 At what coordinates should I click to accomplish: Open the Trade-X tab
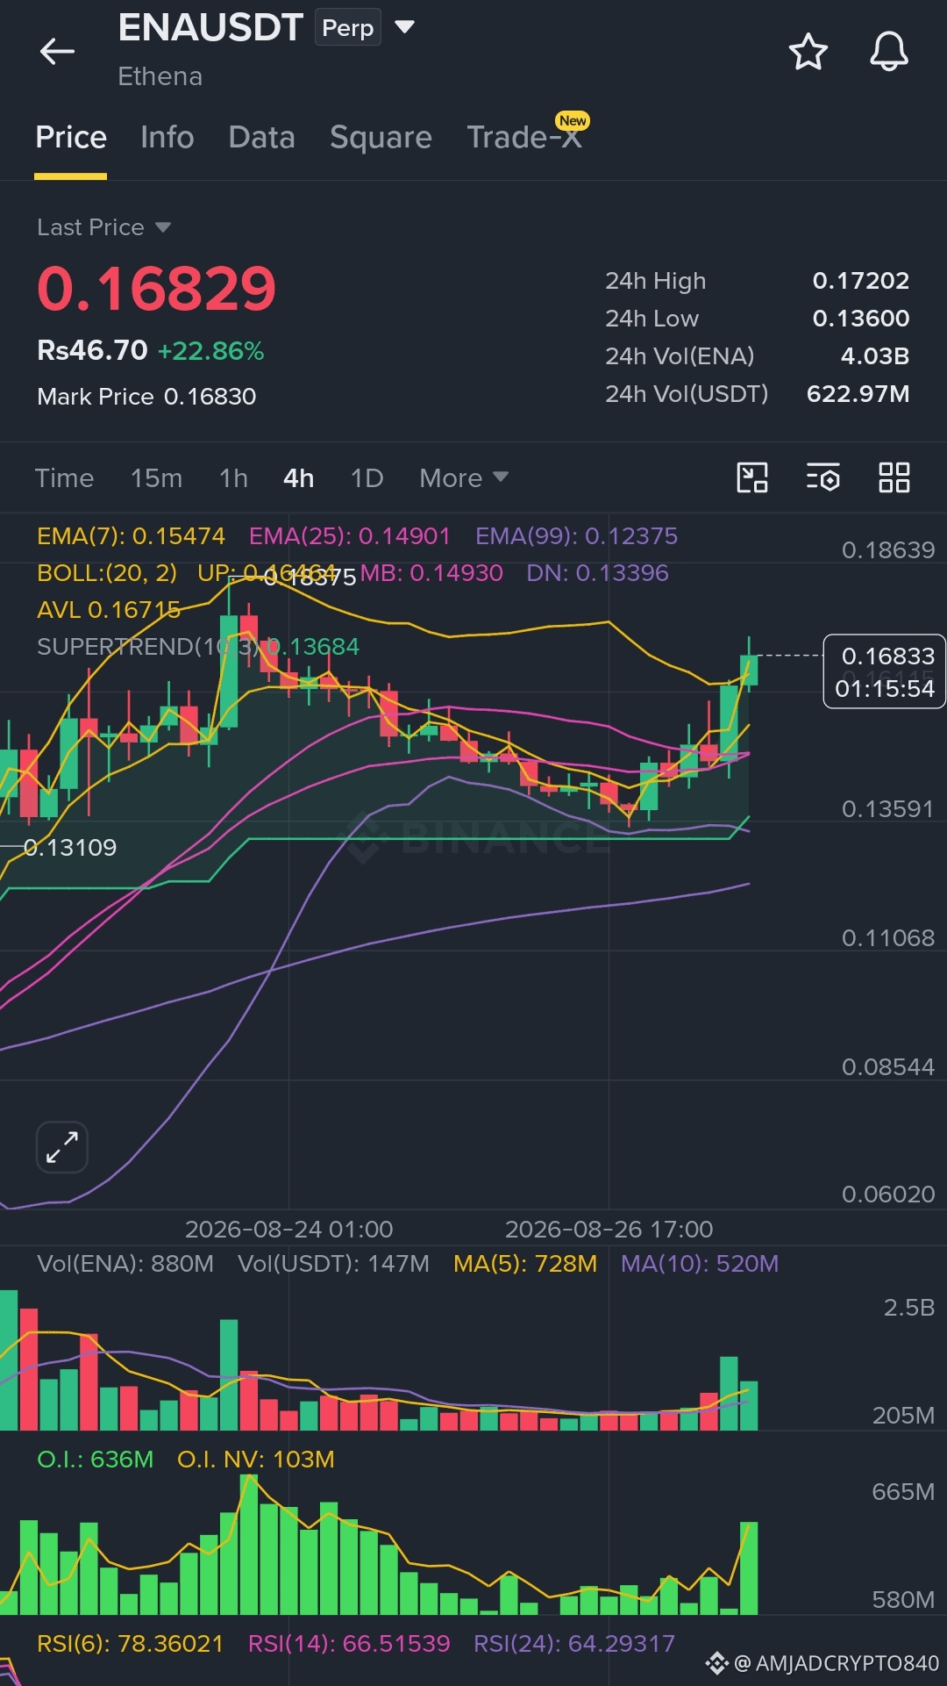click(524, 138)
